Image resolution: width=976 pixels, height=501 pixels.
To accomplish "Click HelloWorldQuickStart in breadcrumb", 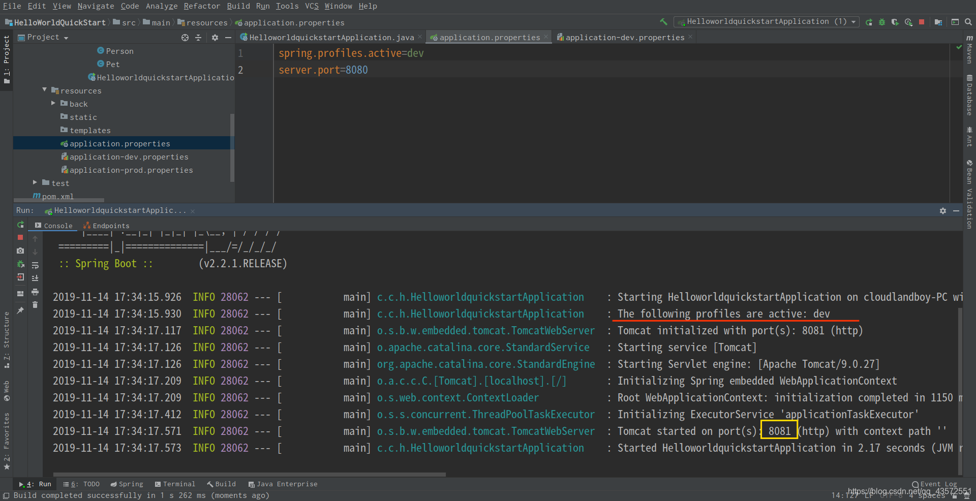I will click(55, 22).
